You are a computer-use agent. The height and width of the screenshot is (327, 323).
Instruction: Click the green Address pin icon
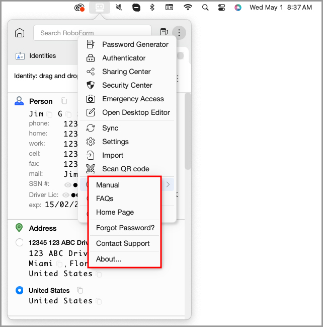(x=19, y=228)
